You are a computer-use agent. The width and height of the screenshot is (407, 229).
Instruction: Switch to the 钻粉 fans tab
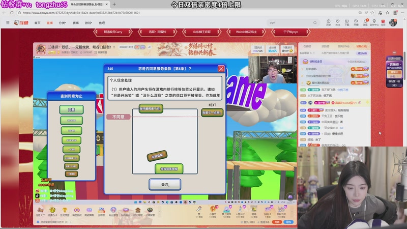(x=362, y=46)
